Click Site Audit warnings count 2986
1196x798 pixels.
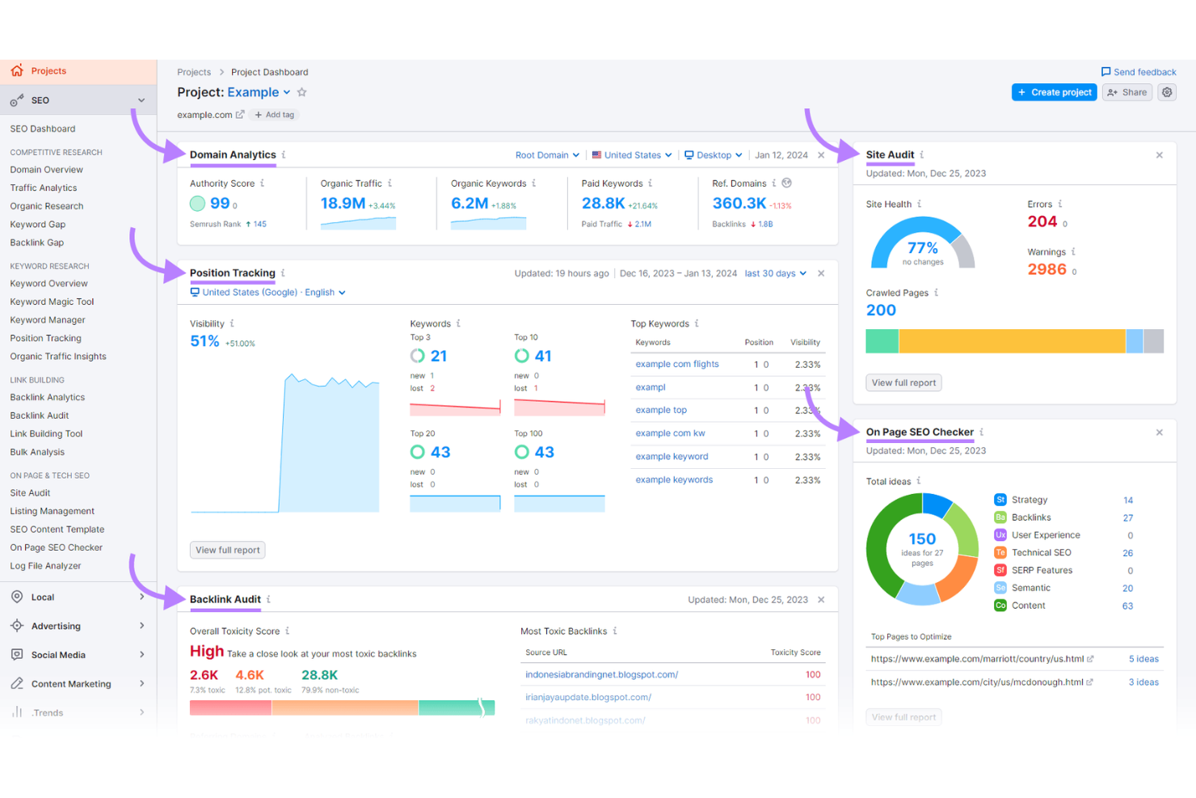click(x=1047, y=269)
